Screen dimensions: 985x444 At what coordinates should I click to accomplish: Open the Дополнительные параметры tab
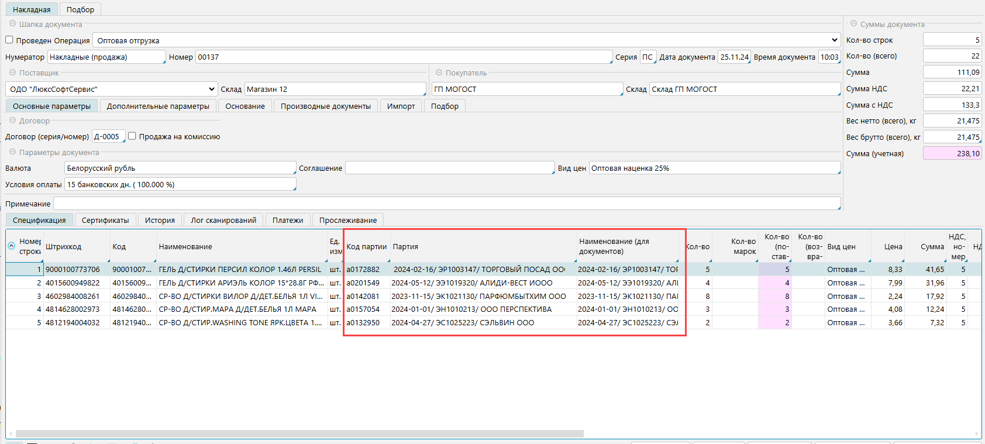coord(158,106)
